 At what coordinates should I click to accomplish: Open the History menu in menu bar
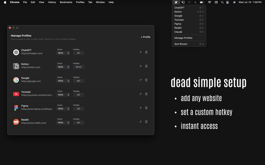(52, 2)
